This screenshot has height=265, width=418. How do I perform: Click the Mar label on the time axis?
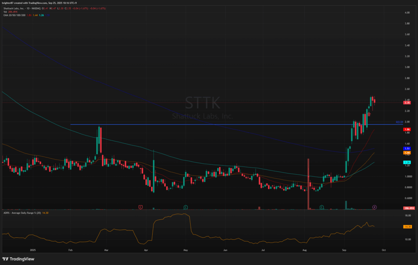pos(107,250)
